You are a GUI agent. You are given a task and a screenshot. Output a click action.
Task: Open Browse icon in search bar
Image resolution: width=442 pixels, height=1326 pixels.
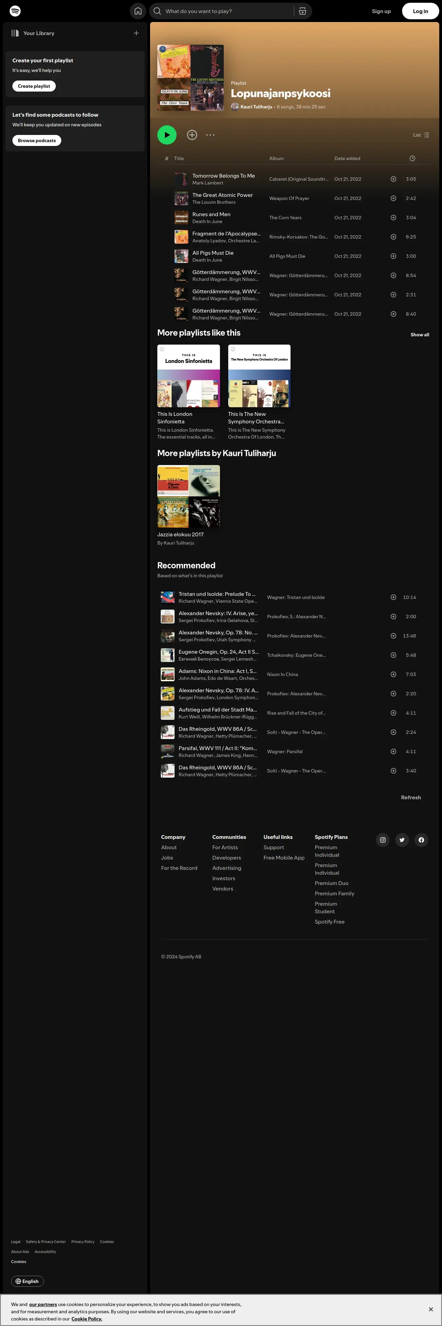click(x=303, y=11)
